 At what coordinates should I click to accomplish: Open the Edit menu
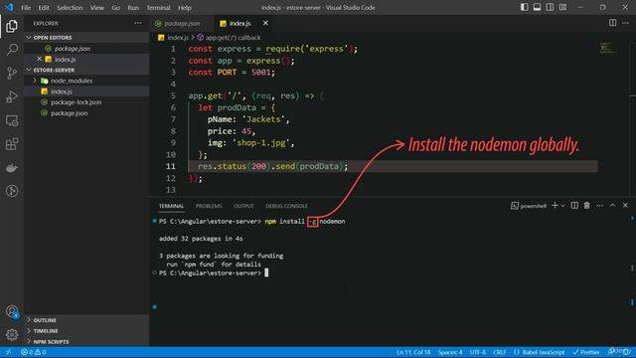click(44, 8)
